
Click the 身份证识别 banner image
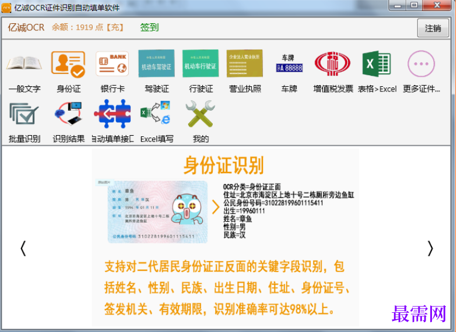click(226, 238)
